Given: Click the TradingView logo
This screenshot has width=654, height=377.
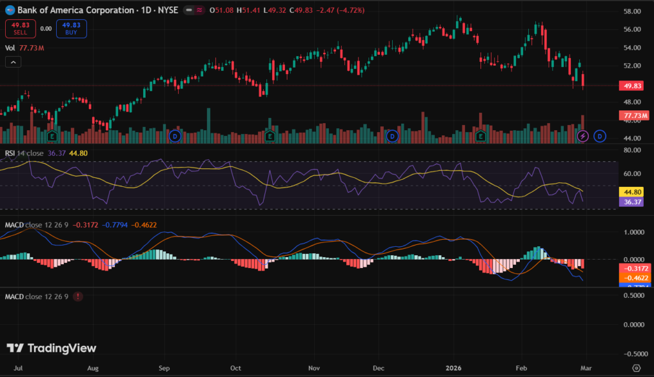Looking at the screenshot, I should (x=52, y=348).
